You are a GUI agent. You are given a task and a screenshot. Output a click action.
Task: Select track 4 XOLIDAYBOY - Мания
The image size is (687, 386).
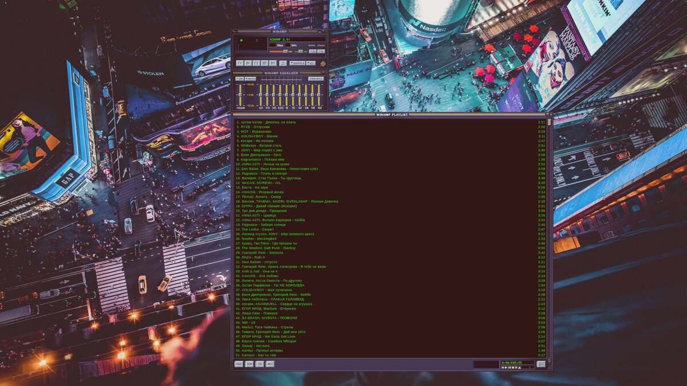pyautogui.click(x=390, y=136)
